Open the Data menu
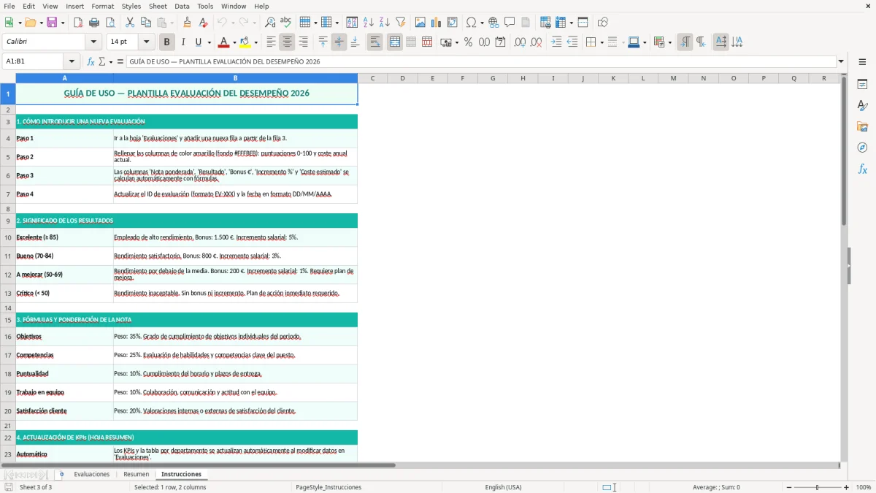 182,6
